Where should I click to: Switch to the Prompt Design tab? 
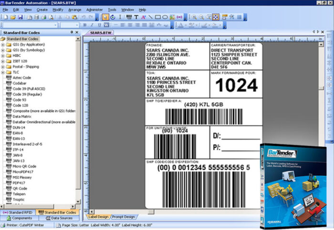tap(124, 217)
